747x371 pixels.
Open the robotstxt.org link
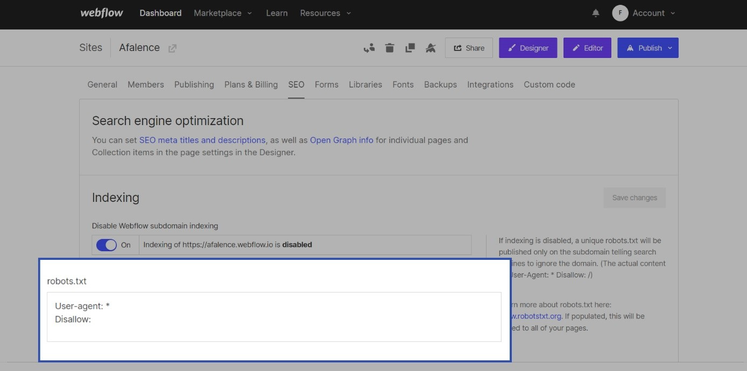536,316
